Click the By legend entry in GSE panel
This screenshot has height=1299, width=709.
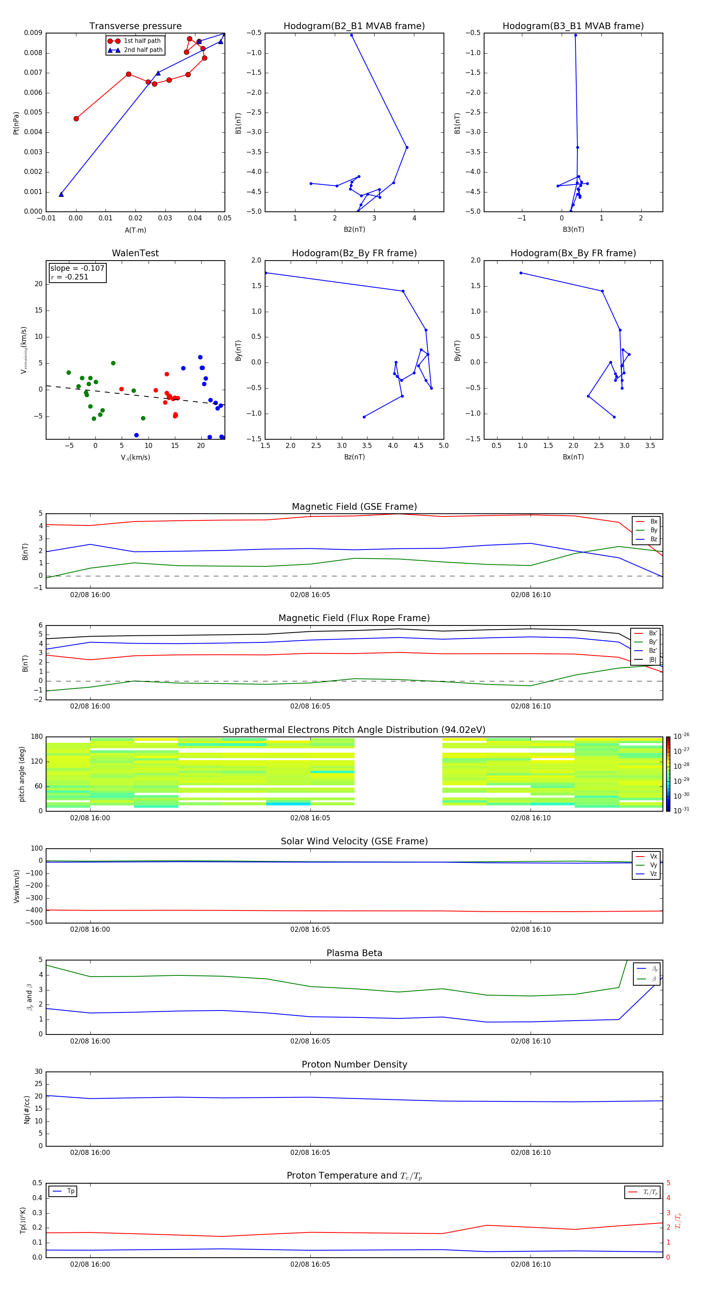646,530
